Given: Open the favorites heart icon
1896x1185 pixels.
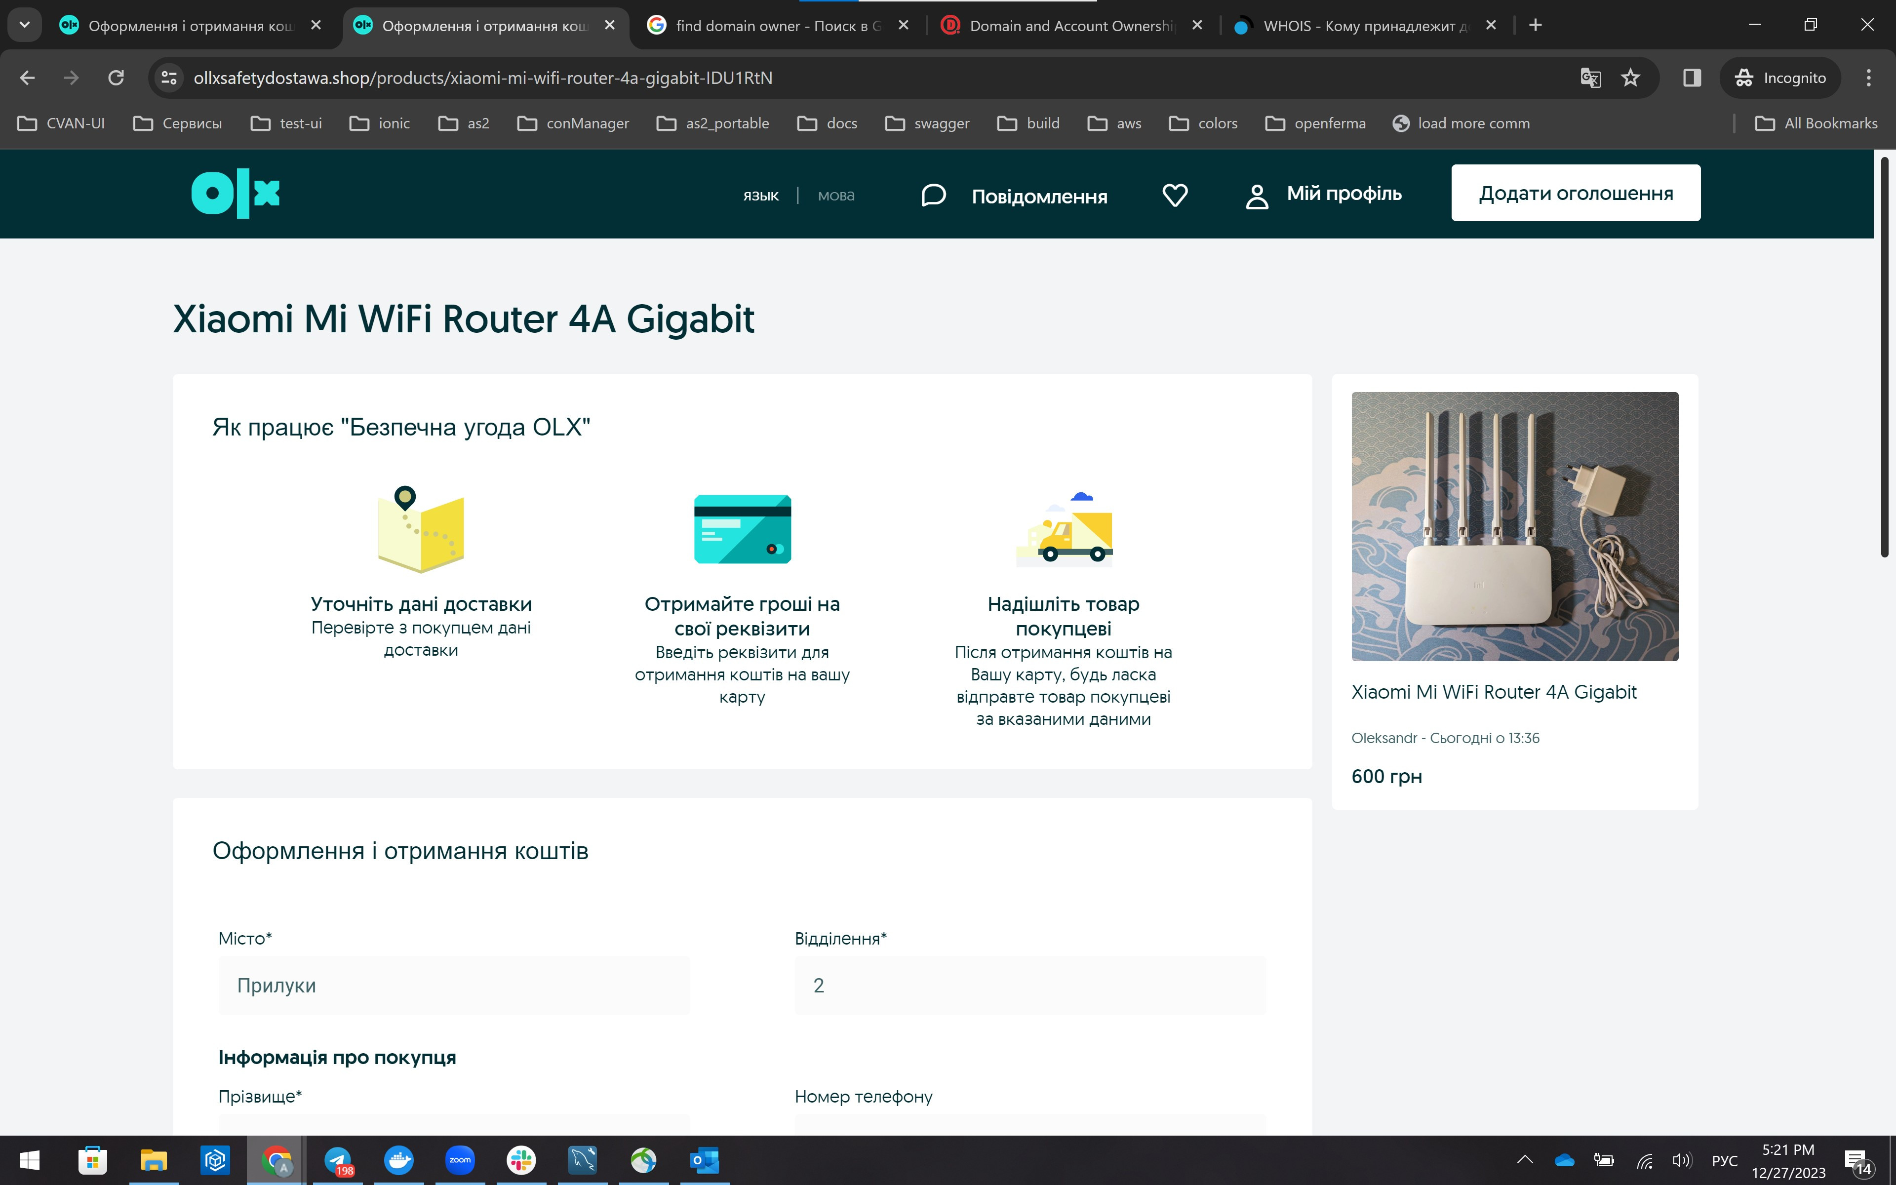Looking at the screenshot, I should point(1175,195).
